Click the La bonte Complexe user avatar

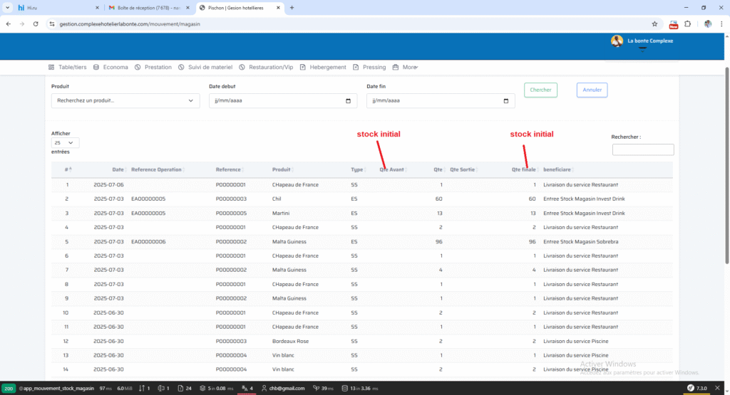click(x=617, y=41)
